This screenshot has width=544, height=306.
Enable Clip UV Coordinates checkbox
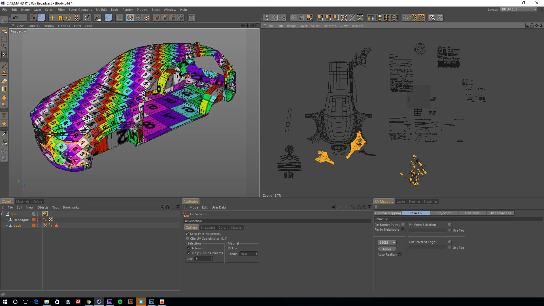tap(187, 239)
